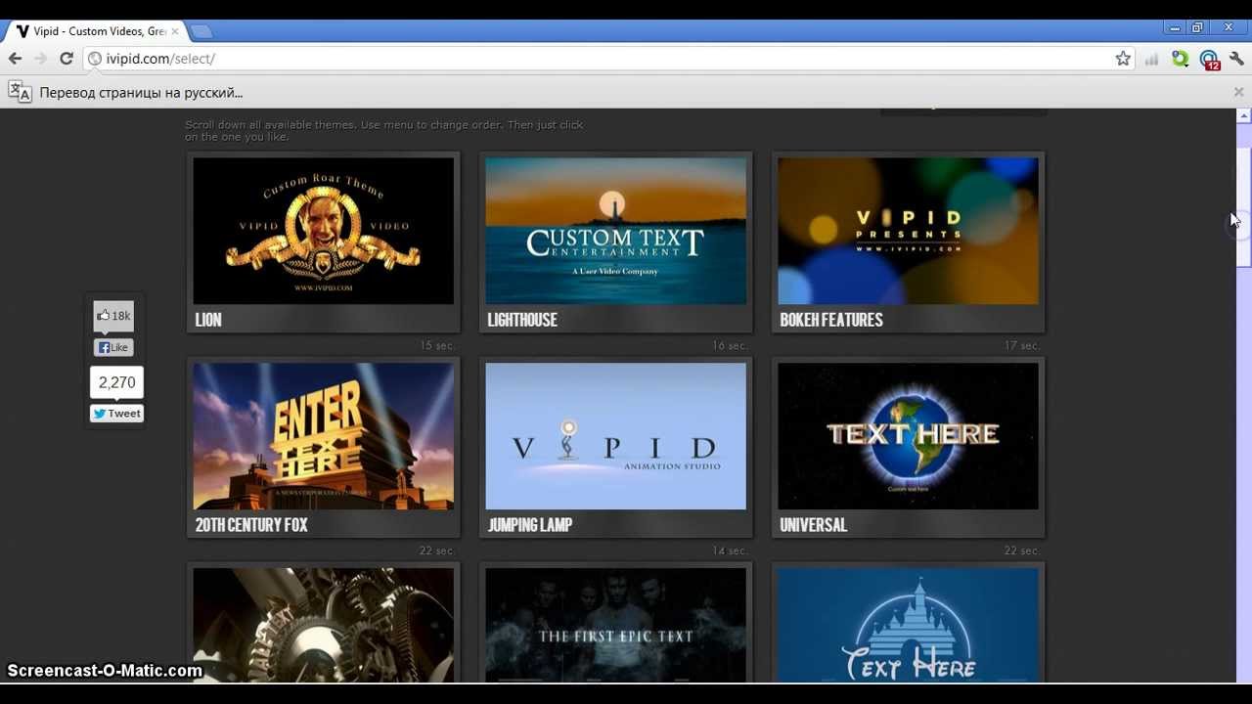Viewport: 1252px width, 704px height.
Task: Click the scrollbar up arrow
Action: coord(1244,115)
